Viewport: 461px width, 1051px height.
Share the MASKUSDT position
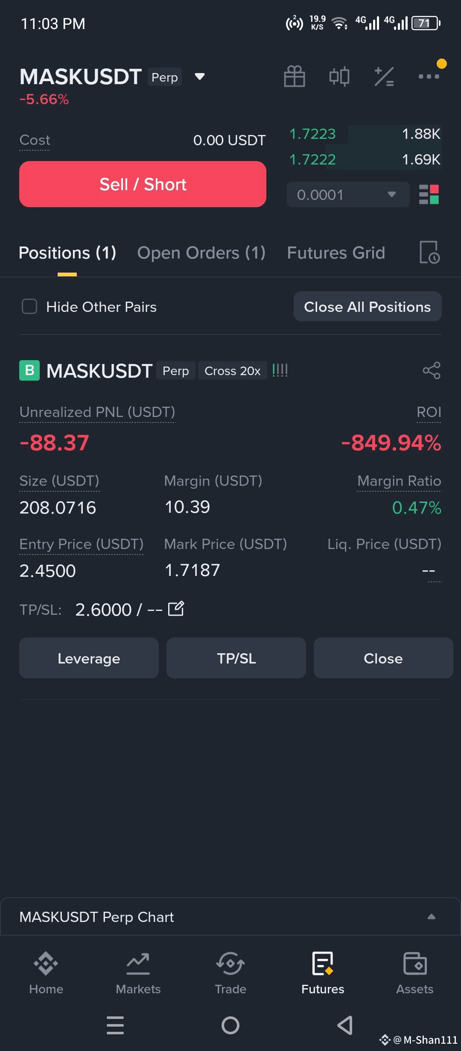(432, 370)
